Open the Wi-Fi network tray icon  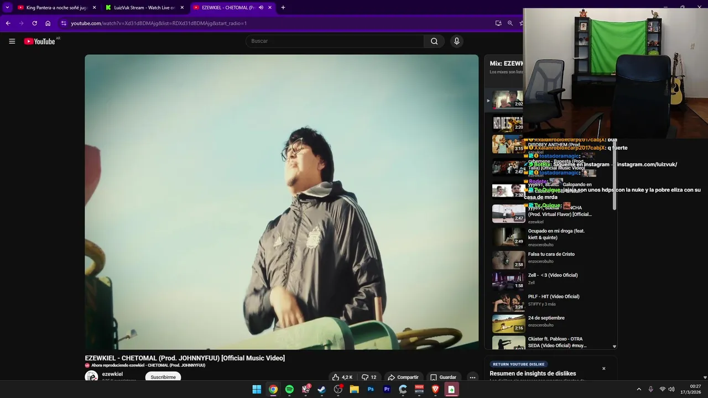662,389
